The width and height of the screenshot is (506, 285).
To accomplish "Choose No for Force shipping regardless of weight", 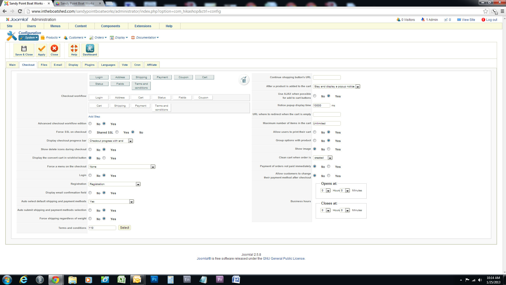I will pyautogui.click(x=90, y=218).
